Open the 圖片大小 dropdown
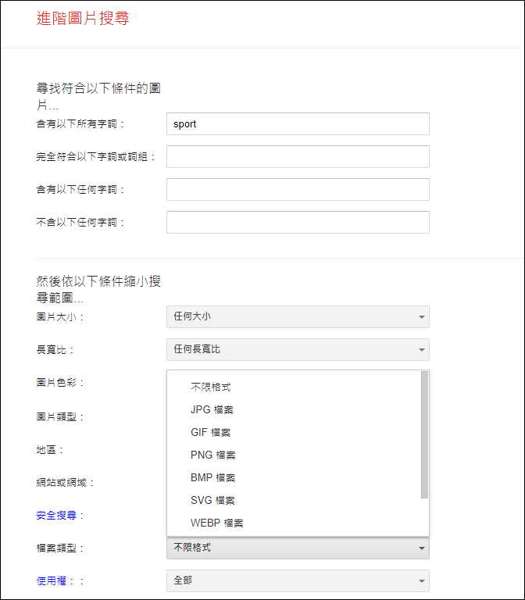 pos(298,316)
